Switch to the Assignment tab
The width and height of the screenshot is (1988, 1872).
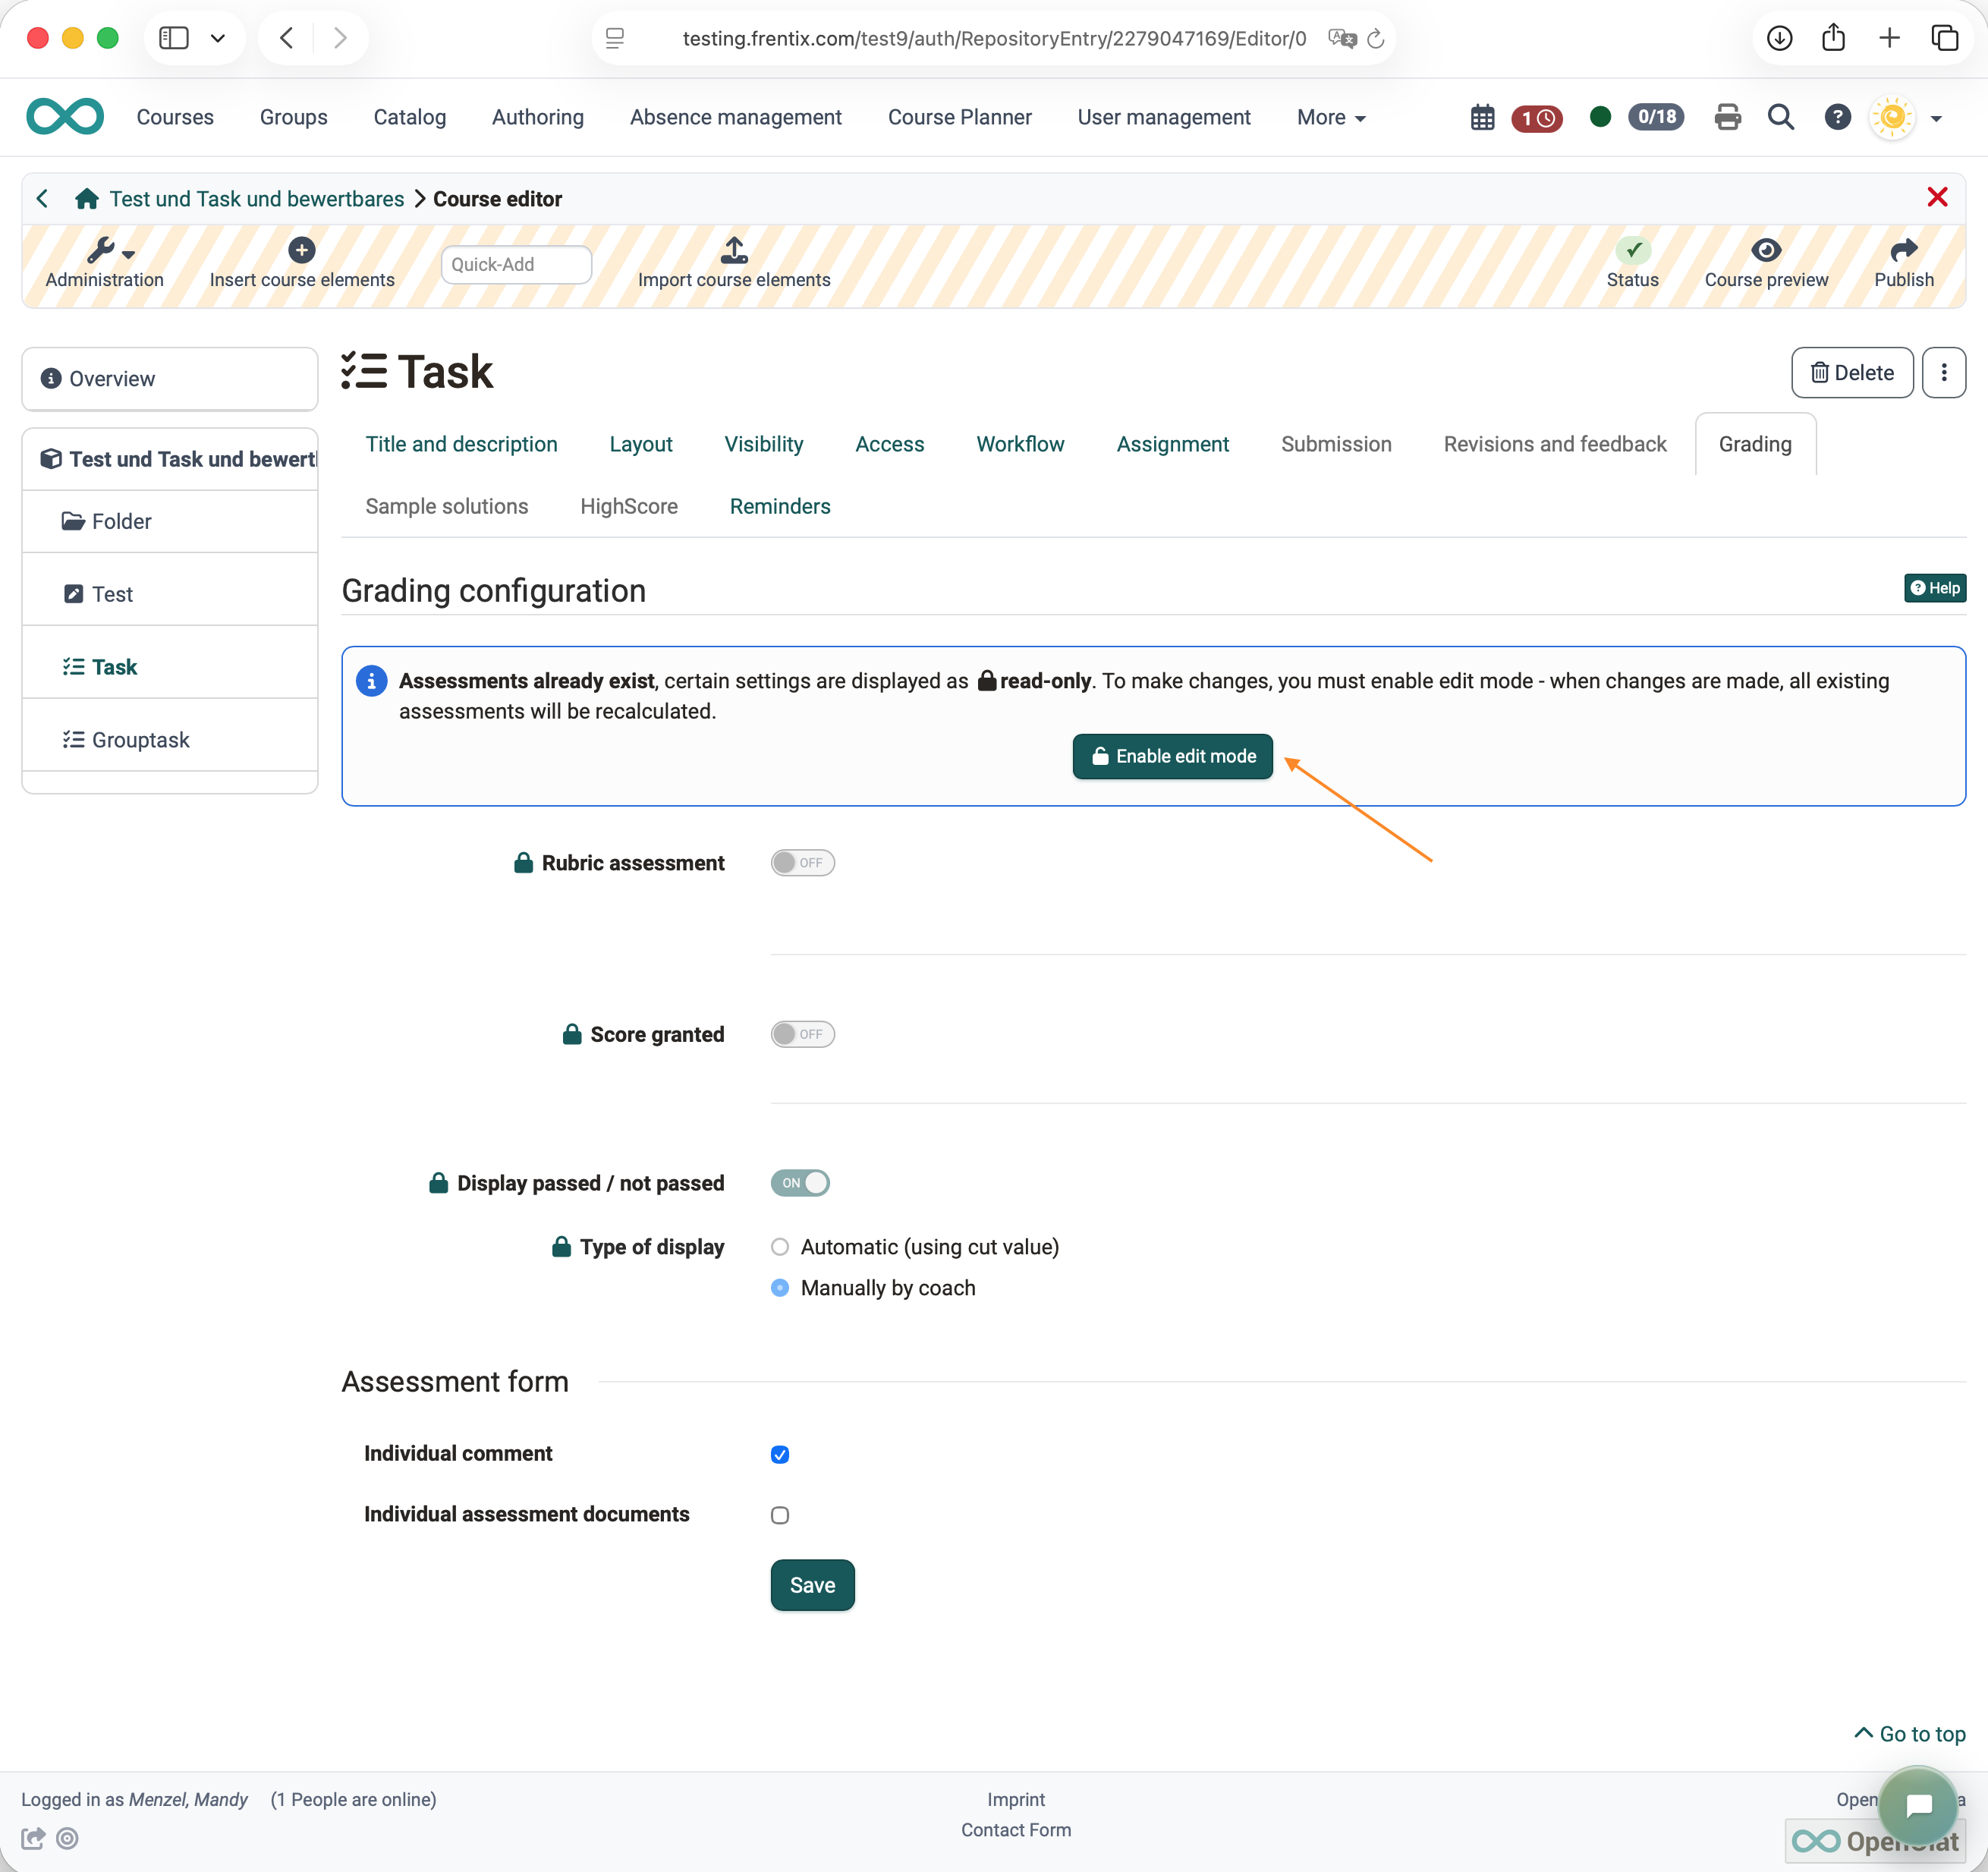[x=1172, y=445]
